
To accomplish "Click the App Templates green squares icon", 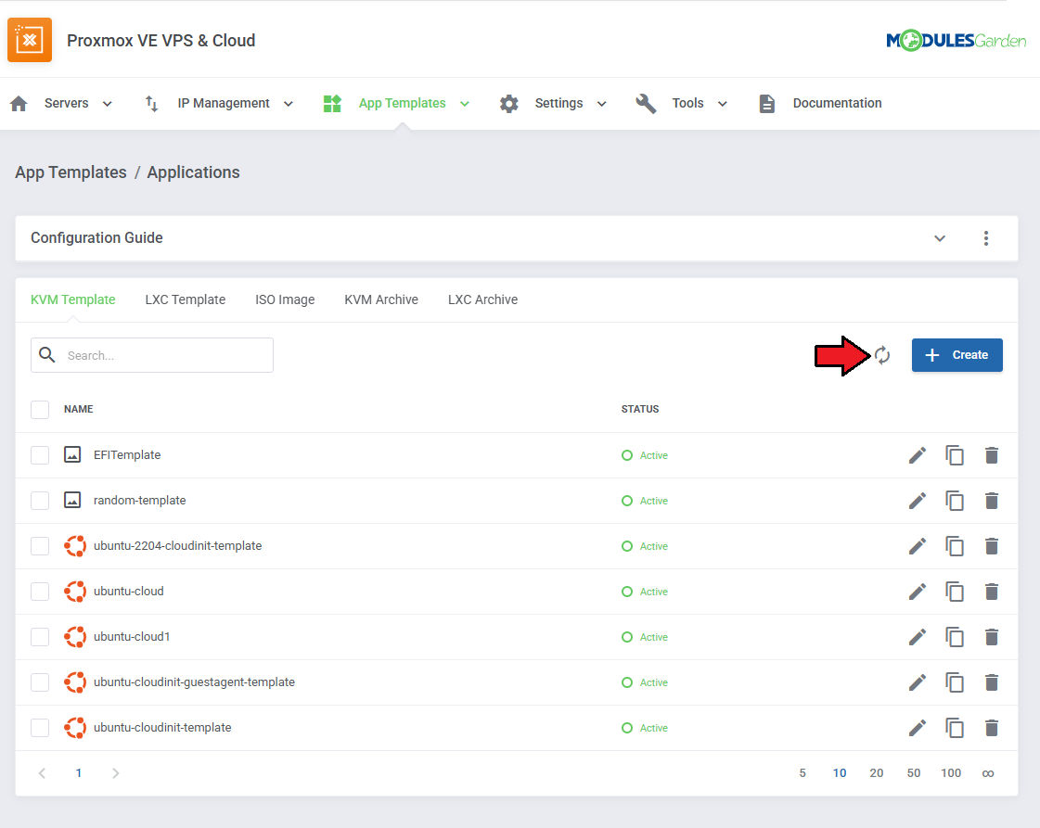I will pyautogui.click(x=332, y=104).
